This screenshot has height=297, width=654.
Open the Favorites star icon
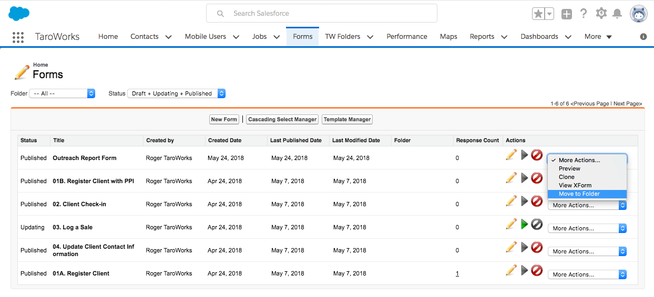[x=538, y=14]
